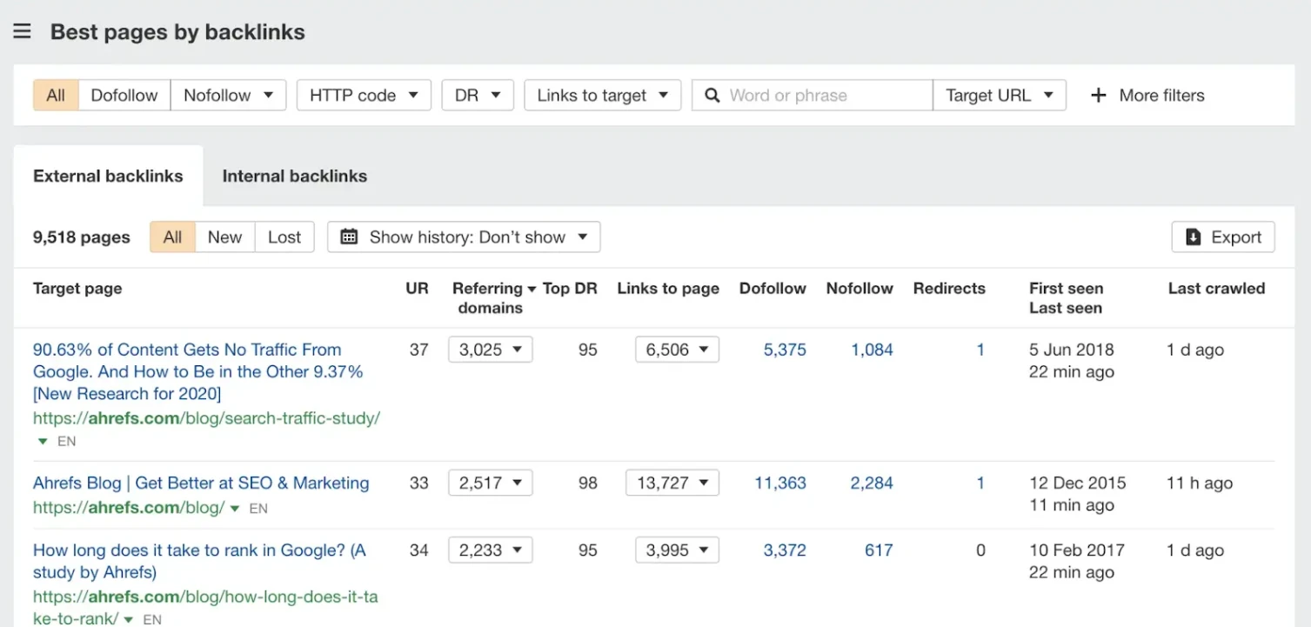The image size is (1311, 627).
Task: Expand the arrow after how-long-does-it-take-to-rank URL
Action: pyautogui.click(x=128, y=620)
